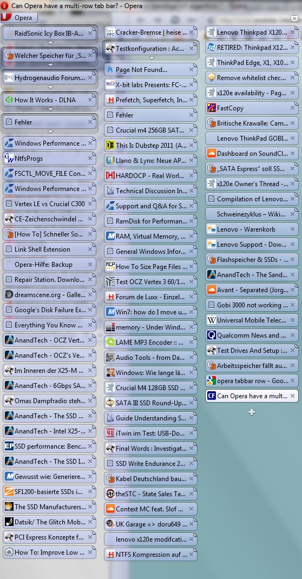Click the Wikipedia favicon on Universal Mobile Telec tab
Viewport: 302px width, 579px height.
tap(212, 320)
